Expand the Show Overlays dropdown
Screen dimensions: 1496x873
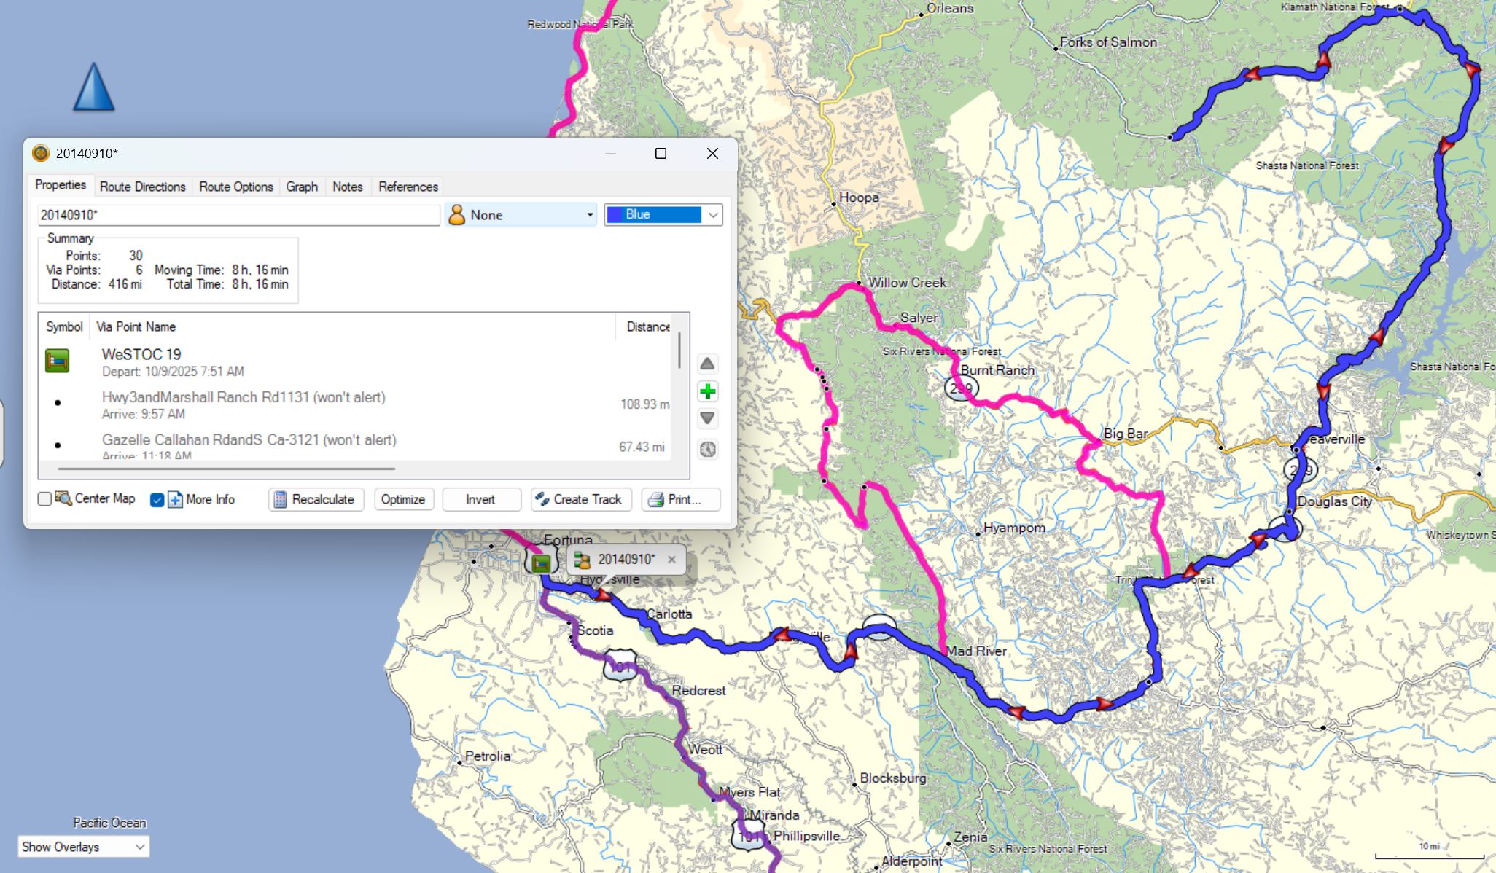tap(83, 847)
